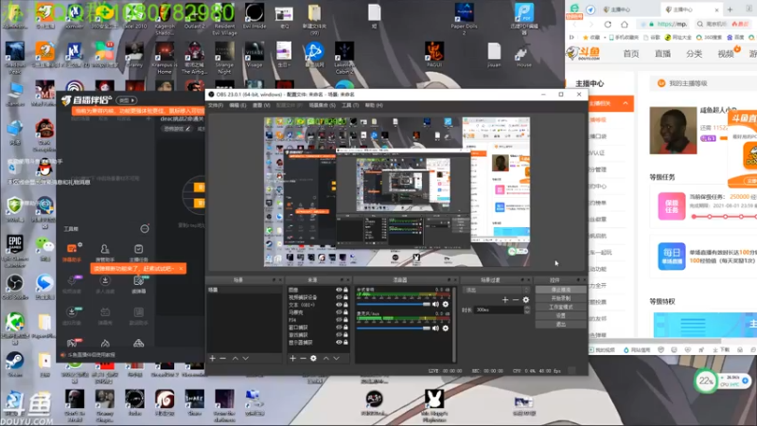Open source properties gear in sources panel
This screenshot has width=757, height=426.
click(313, 359)
